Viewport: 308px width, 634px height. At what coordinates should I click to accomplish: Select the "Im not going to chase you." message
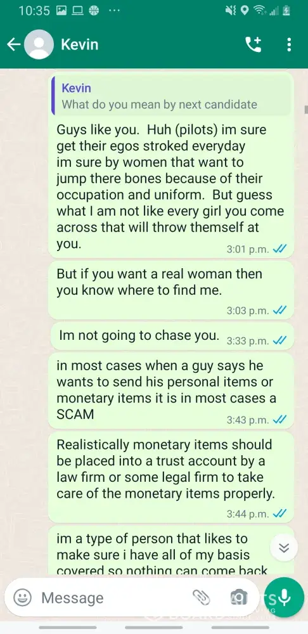click(171, 337)
